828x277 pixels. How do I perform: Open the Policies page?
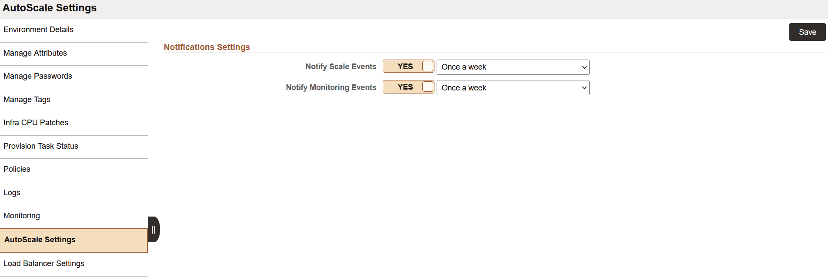[x=17, y=169]
